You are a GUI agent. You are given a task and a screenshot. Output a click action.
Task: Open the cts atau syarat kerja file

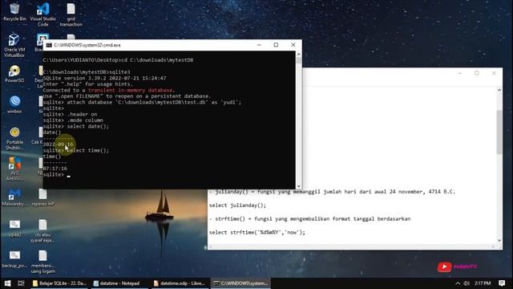coord(42,231)
